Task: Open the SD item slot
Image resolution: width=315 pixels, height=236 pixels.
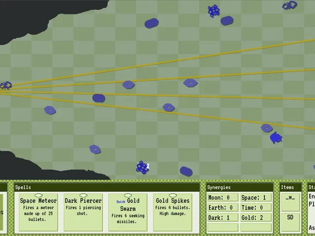Action: pyautogui.click(x=290, y=222)
